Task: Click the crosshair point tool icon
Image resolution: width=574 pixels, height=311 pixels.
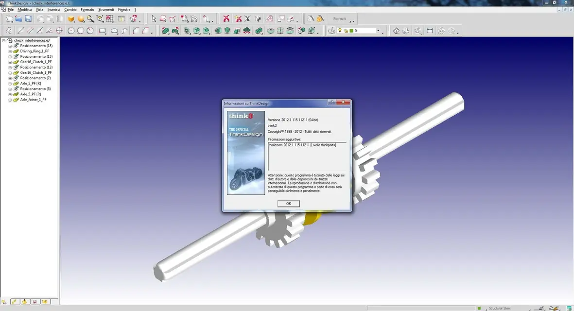Action: click(59, 31)
